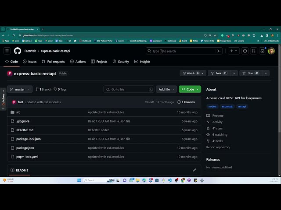Switch to the Insights tab
The height and width of the screenshot is (210, 281).
(x=142, y=62)
